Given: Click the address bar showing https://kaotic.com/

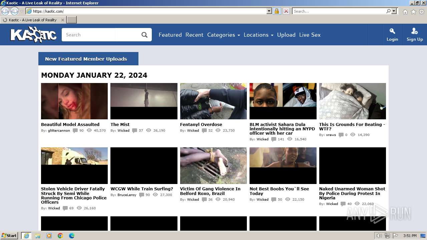Looking at the screenshot, I should point(146,11).
